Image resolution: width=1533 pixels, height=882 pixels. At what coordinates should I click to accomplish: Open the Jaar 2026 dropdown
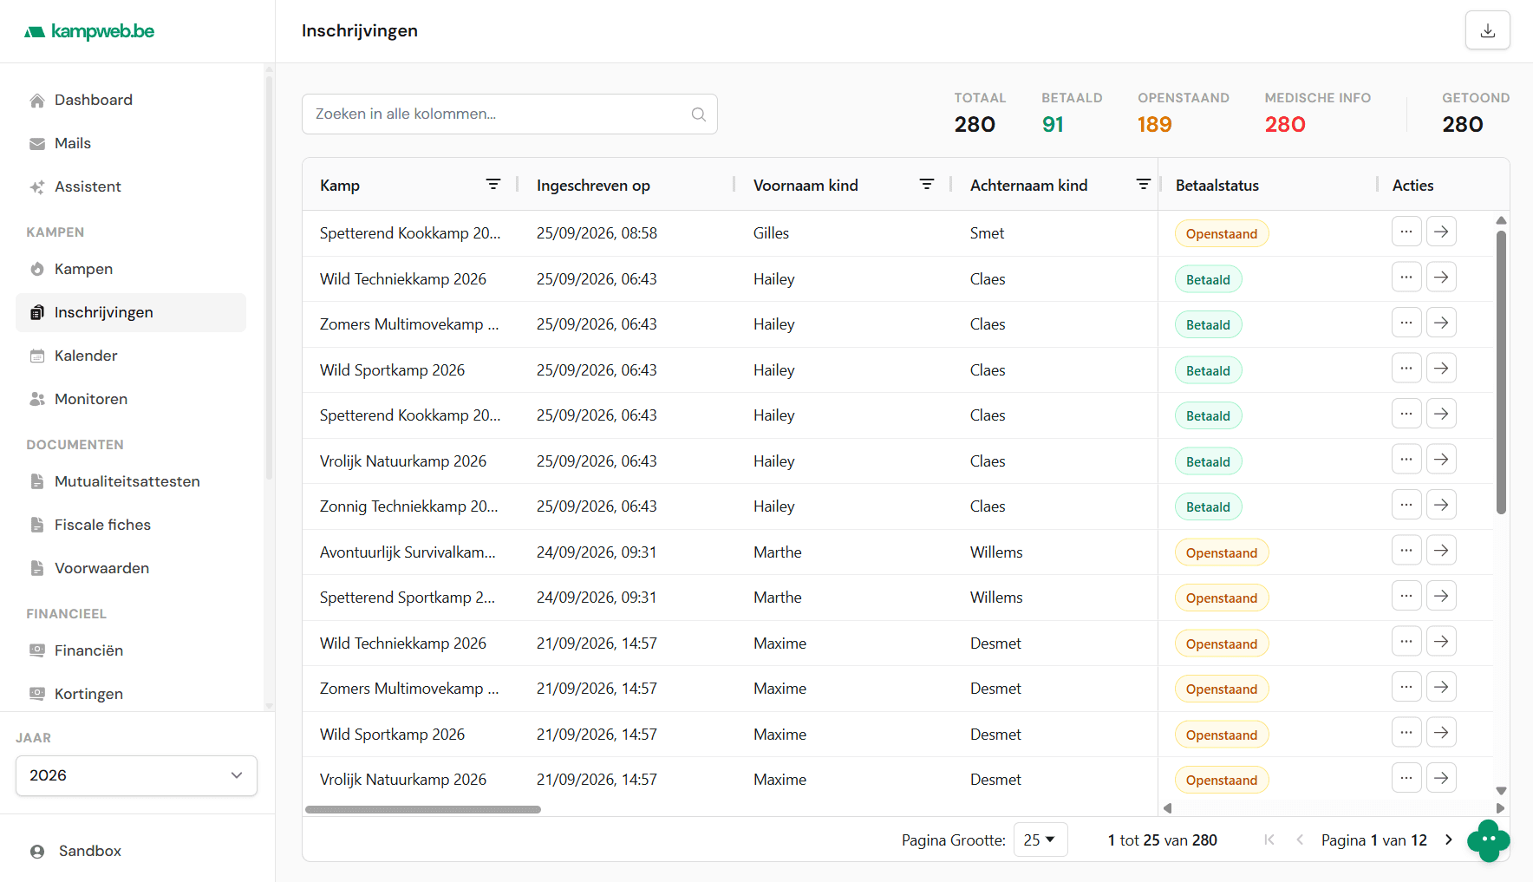click(x=136, y=775)
